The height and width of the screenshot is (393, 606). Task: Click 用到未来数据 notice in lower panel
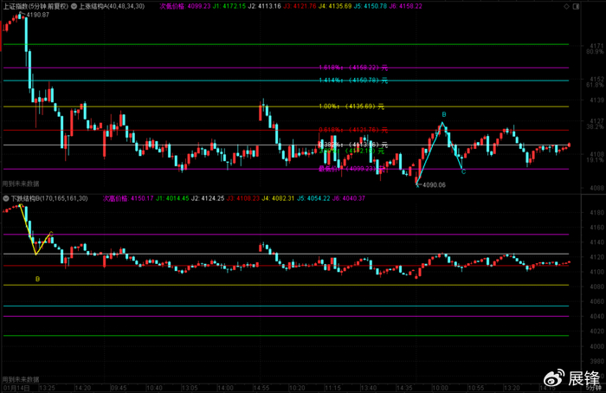pyautogui.click(x=21, y=379)
